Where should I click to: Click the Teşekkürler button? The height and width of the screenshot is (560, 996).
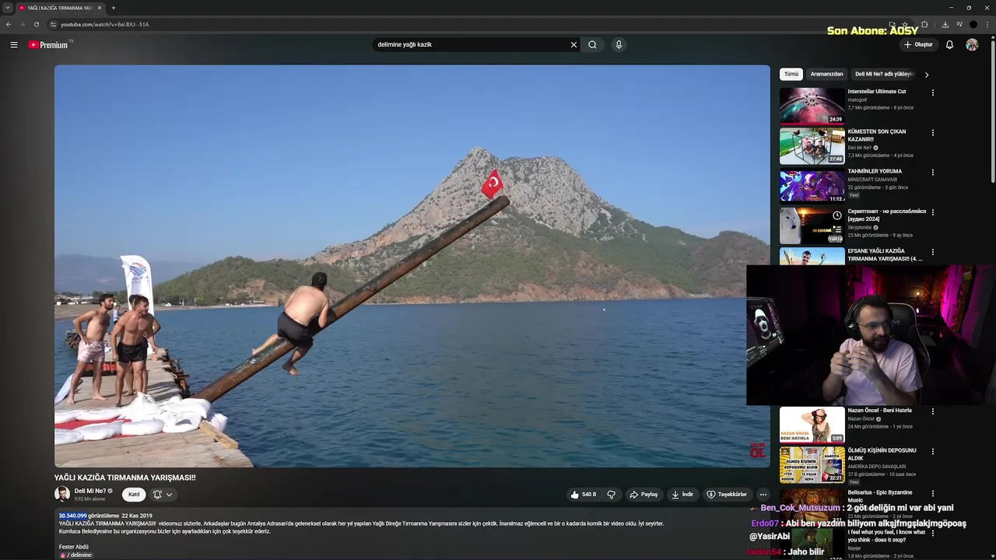click(x=727, y=495)
